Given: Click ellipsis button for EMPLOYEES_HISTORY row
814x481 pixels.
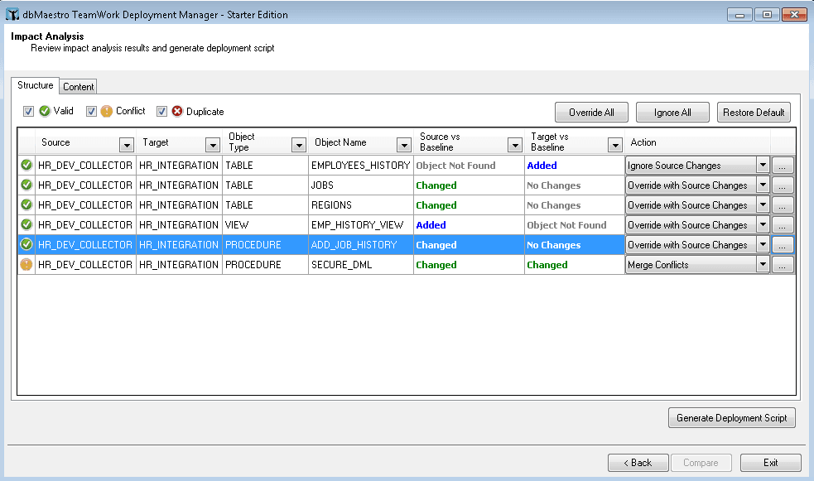Looking at the screenshot, I should point(783,166).
